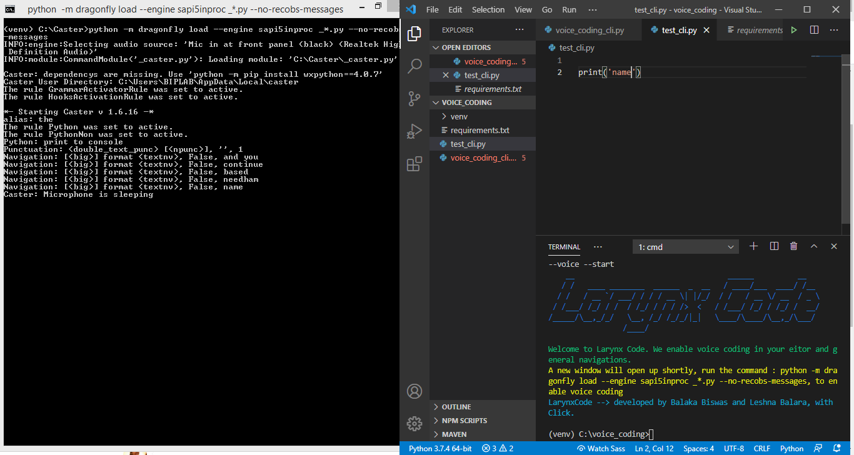Open requirements.txt in VOICE_CODING folder
The width and height of the screenshot is (854, 455).
click(483, 130)
